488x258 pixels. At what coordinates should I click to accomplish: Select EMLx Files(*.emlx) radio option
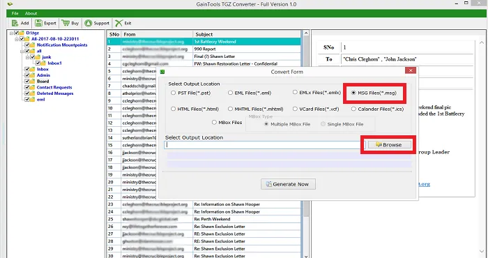(295, 93)
